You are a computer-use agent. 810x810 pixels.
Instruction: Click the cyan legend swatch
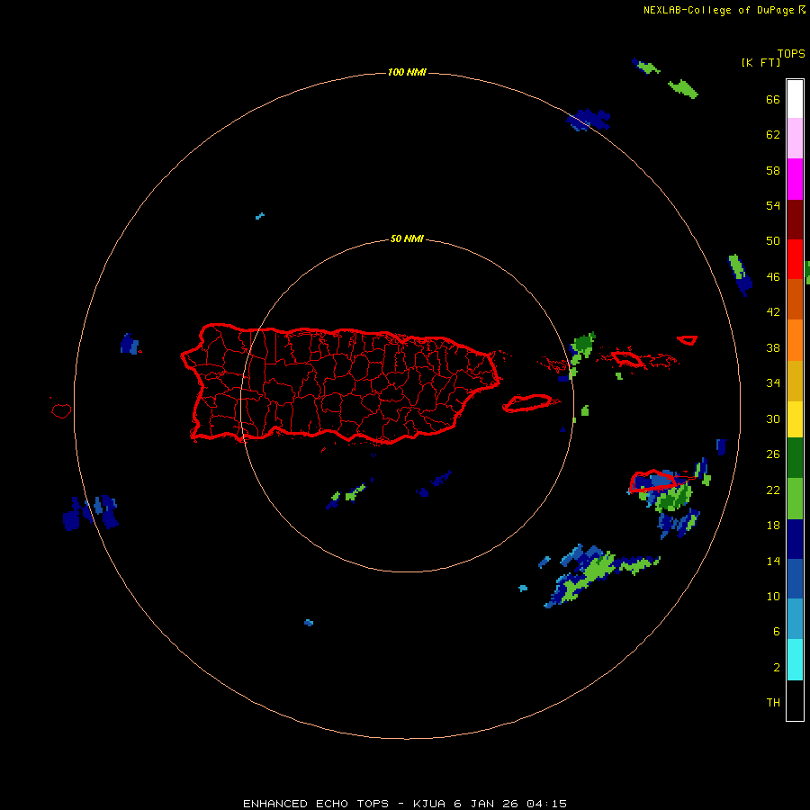coord(795,660)
